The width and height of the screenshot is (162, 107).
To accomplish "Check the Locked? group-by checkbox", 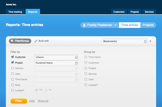I will click(x=86, y=85).
